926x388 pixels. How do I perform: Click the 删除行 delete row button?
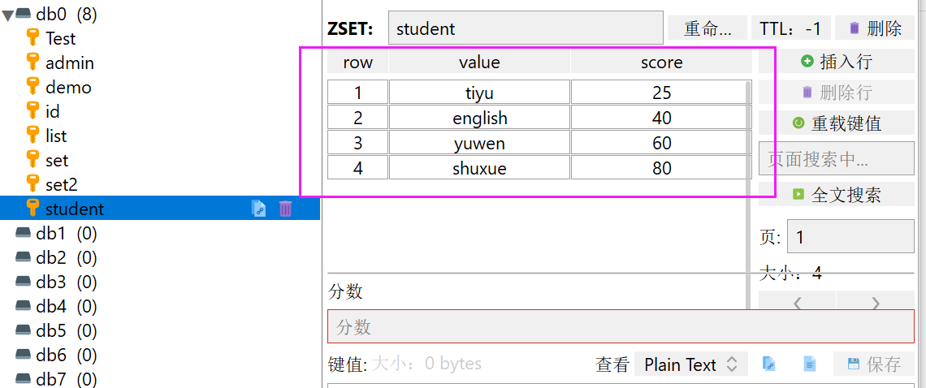836,92
